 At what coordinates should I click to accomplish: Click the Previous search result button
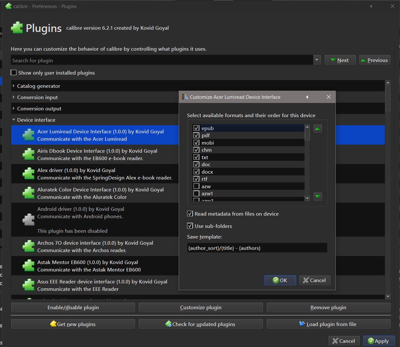(x=375, y=60)
